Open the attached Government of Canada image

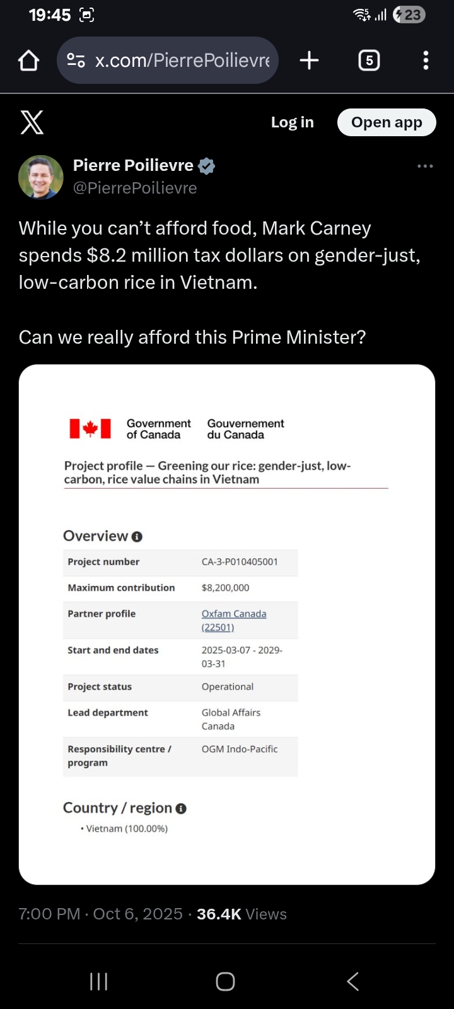pyautogui.click(x=227, y=624)
